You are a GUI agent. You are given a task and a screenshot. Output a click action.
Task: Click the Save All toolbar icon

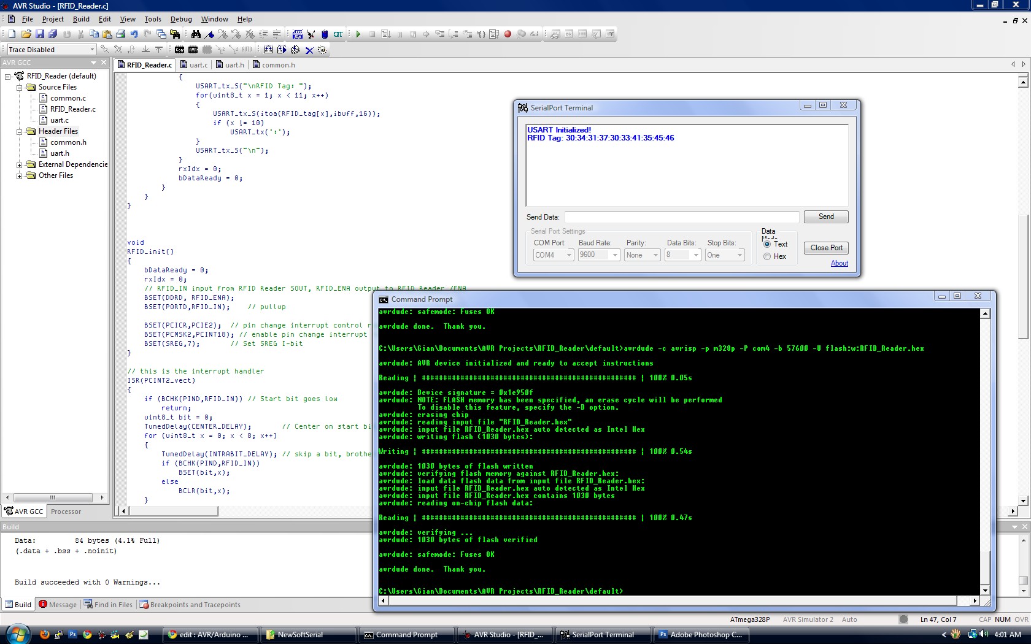(x=53, y=34)
